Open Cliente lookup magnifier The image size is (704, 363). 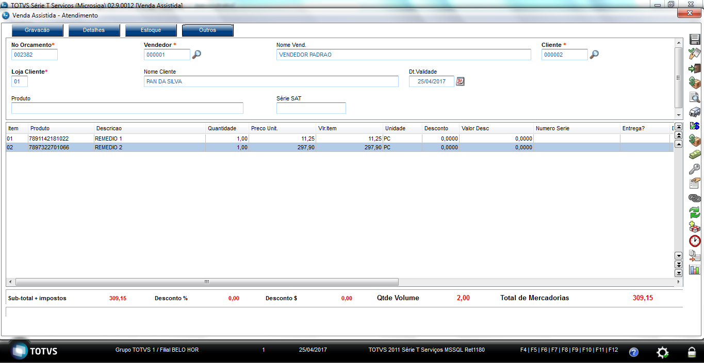pos(594,55)
